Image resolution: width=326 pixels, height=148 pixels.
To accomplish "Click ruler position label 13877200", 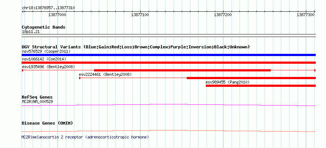I will [x=223, y=15].
